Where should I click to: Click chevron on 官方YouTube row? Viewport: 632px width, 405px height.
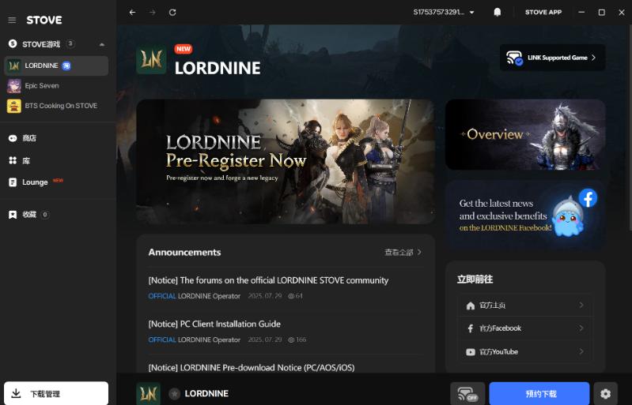[581, 351]
